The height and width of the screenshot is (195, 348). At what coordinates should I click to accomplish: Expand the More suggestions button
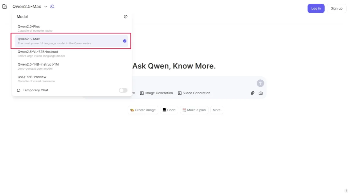(217, 110)
